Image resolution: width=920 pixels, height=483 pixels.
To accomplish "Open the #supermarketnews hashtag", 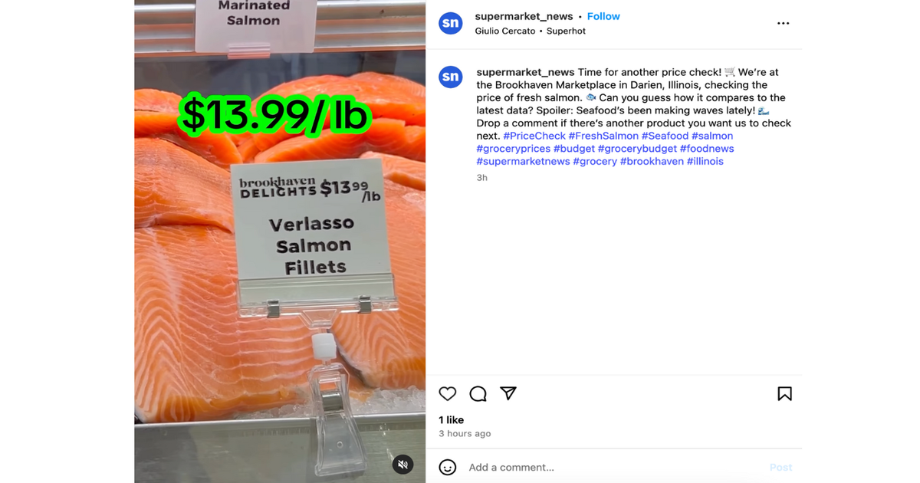I will [x=523, y=161].
